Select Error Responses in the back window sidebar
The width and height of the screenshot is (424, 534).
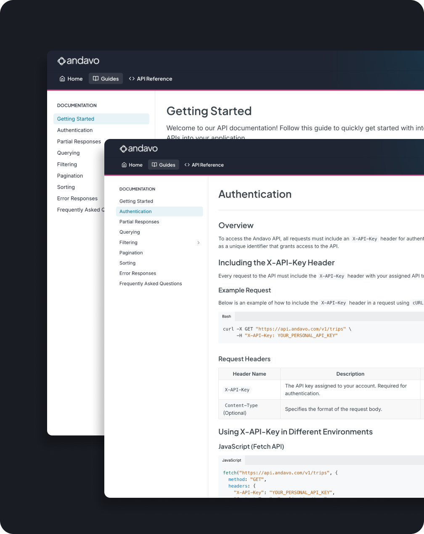(x=77, y=198)
